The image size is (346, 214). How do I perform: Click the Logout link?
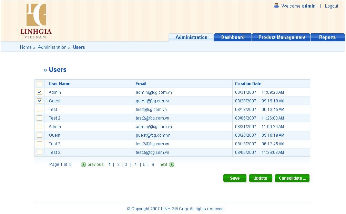click(332, 6)
